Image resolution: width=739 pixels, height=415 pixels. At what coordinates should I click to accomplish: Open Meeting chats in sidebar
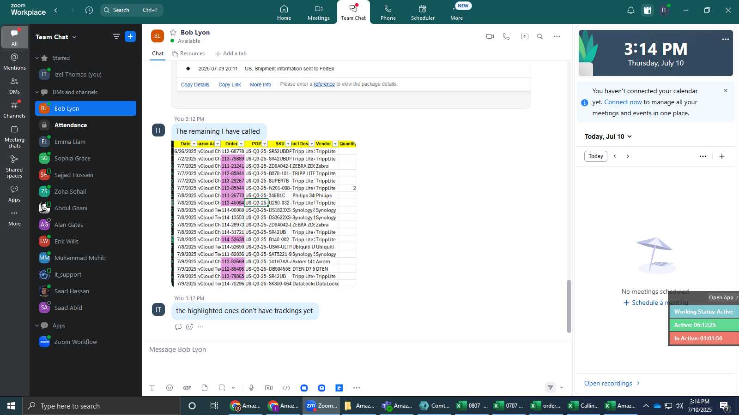(x=15, y=136)
